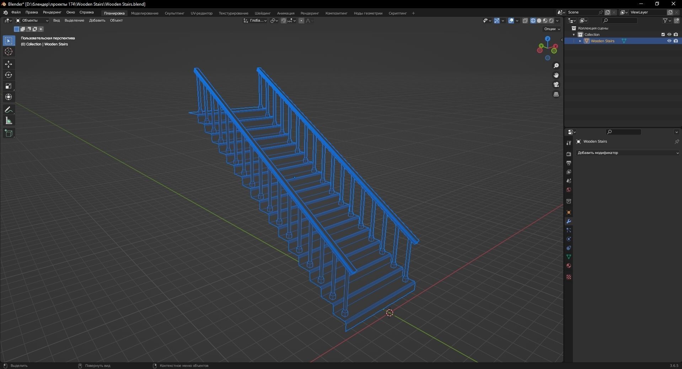The image size is (682, 369).
Task: Open the snapping options dropdown
Action: tap(292, 21)
